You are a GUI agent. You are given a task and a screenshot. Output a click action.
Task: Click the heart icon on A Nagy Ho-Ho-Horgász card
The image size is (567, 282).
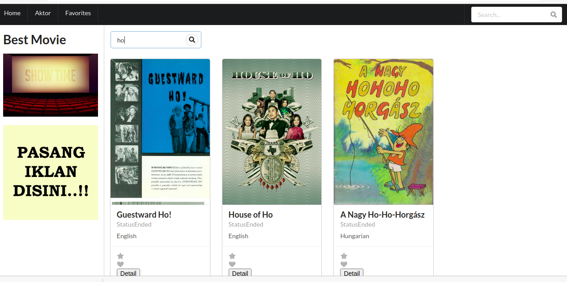(x=344, y=265)
